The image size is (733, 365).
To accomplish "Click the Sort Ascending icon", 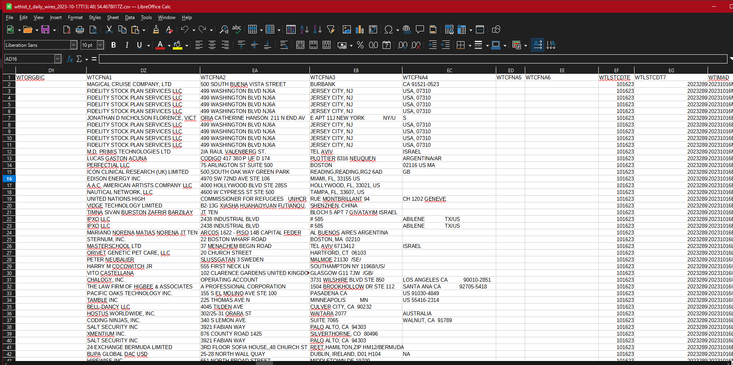I will point(304,29).
